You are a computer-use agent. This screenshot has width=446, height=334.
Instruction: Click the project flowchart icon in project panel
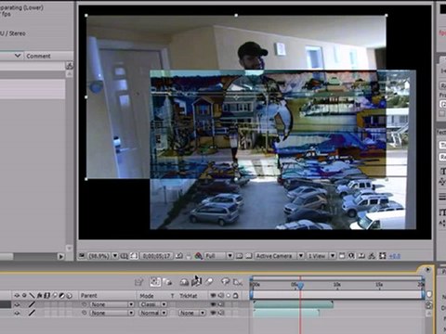pos(70,66)
